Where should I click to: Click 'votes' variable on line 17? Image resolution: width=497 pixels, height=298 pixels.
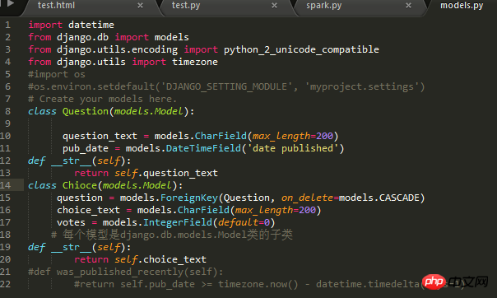coord(71,222)
